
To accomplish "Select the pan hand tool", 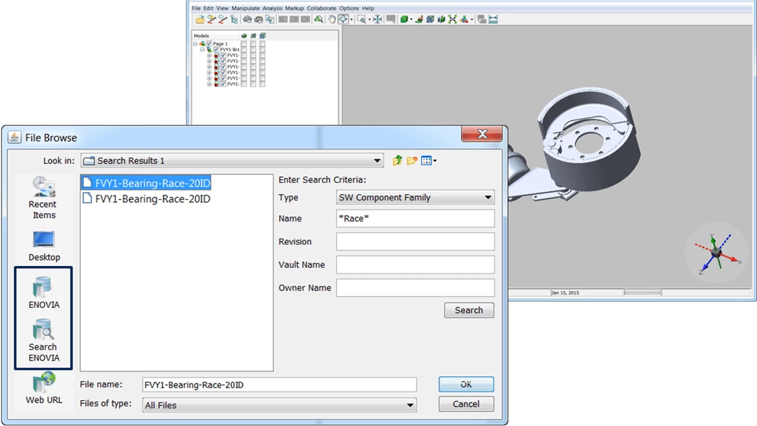I will (x=332, y=20).
